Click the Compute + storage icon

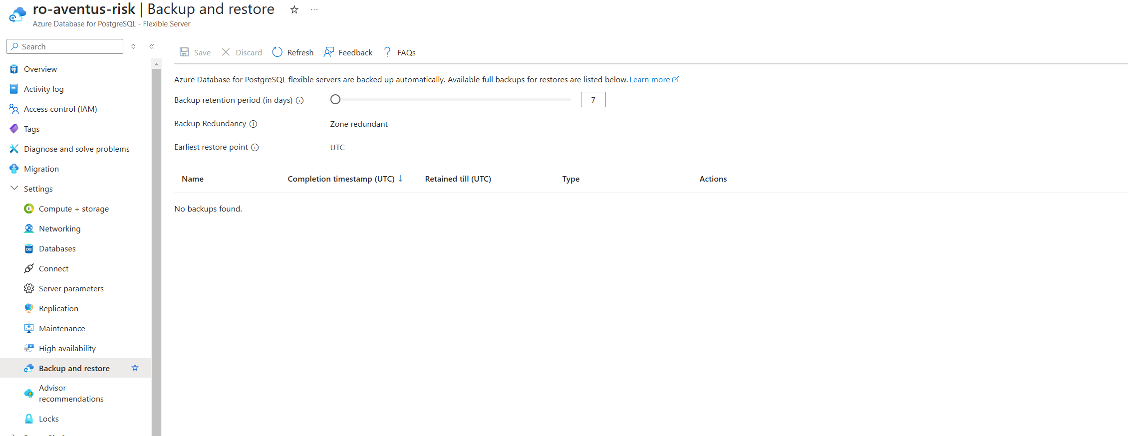[29, 209]
